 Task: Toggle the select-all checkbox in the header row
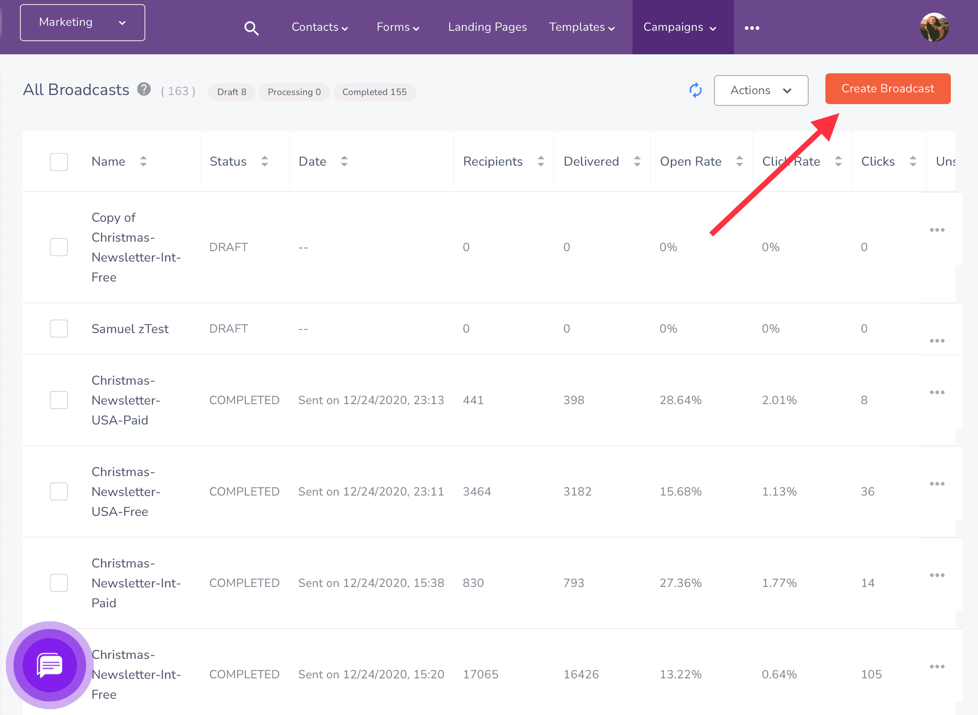(58, 162)
